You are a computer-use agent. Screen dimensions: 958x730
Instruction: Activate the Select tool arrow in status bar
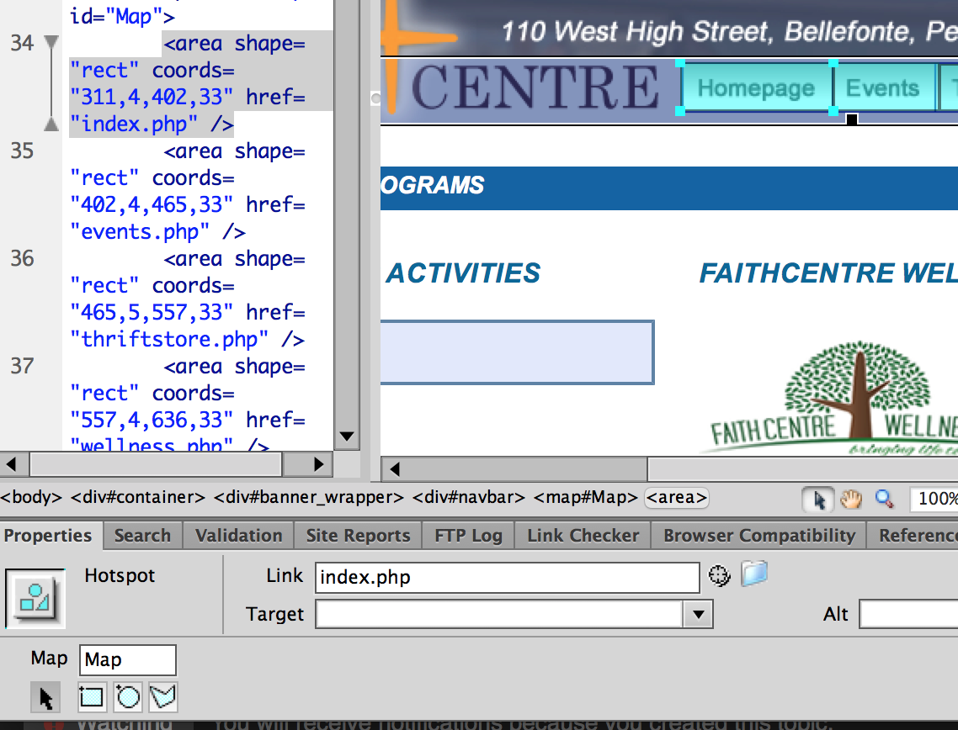coord(819,500)
